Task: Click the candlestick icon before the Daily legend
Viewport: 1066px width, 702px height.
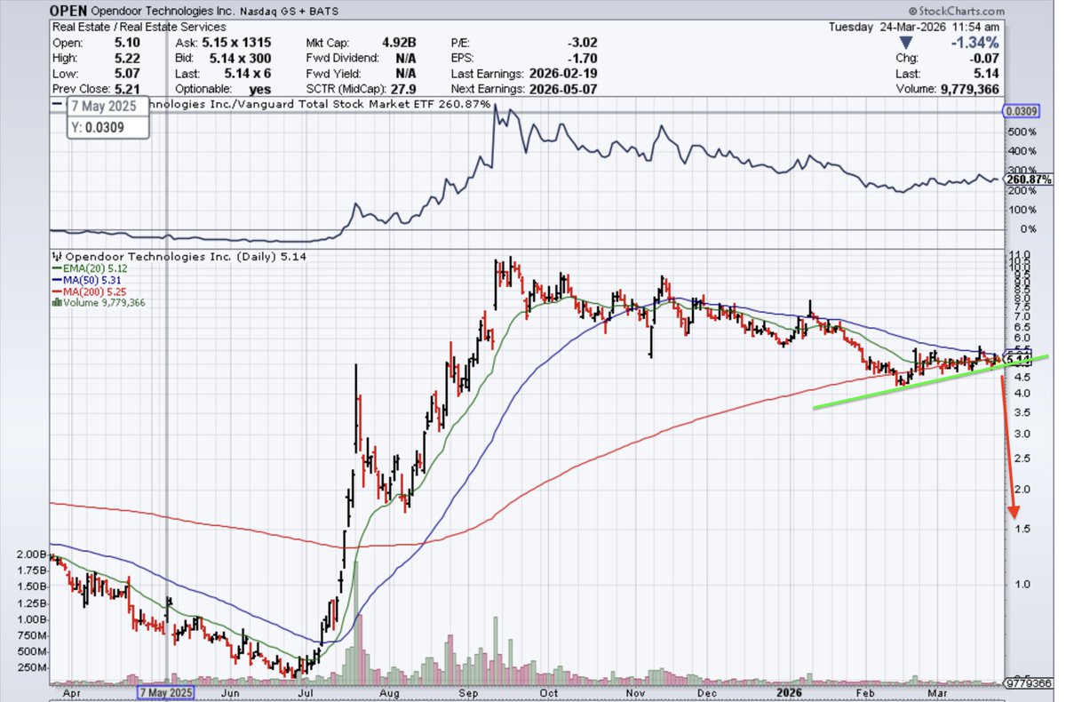Action: pyautogui.click(x=58, y=257)
